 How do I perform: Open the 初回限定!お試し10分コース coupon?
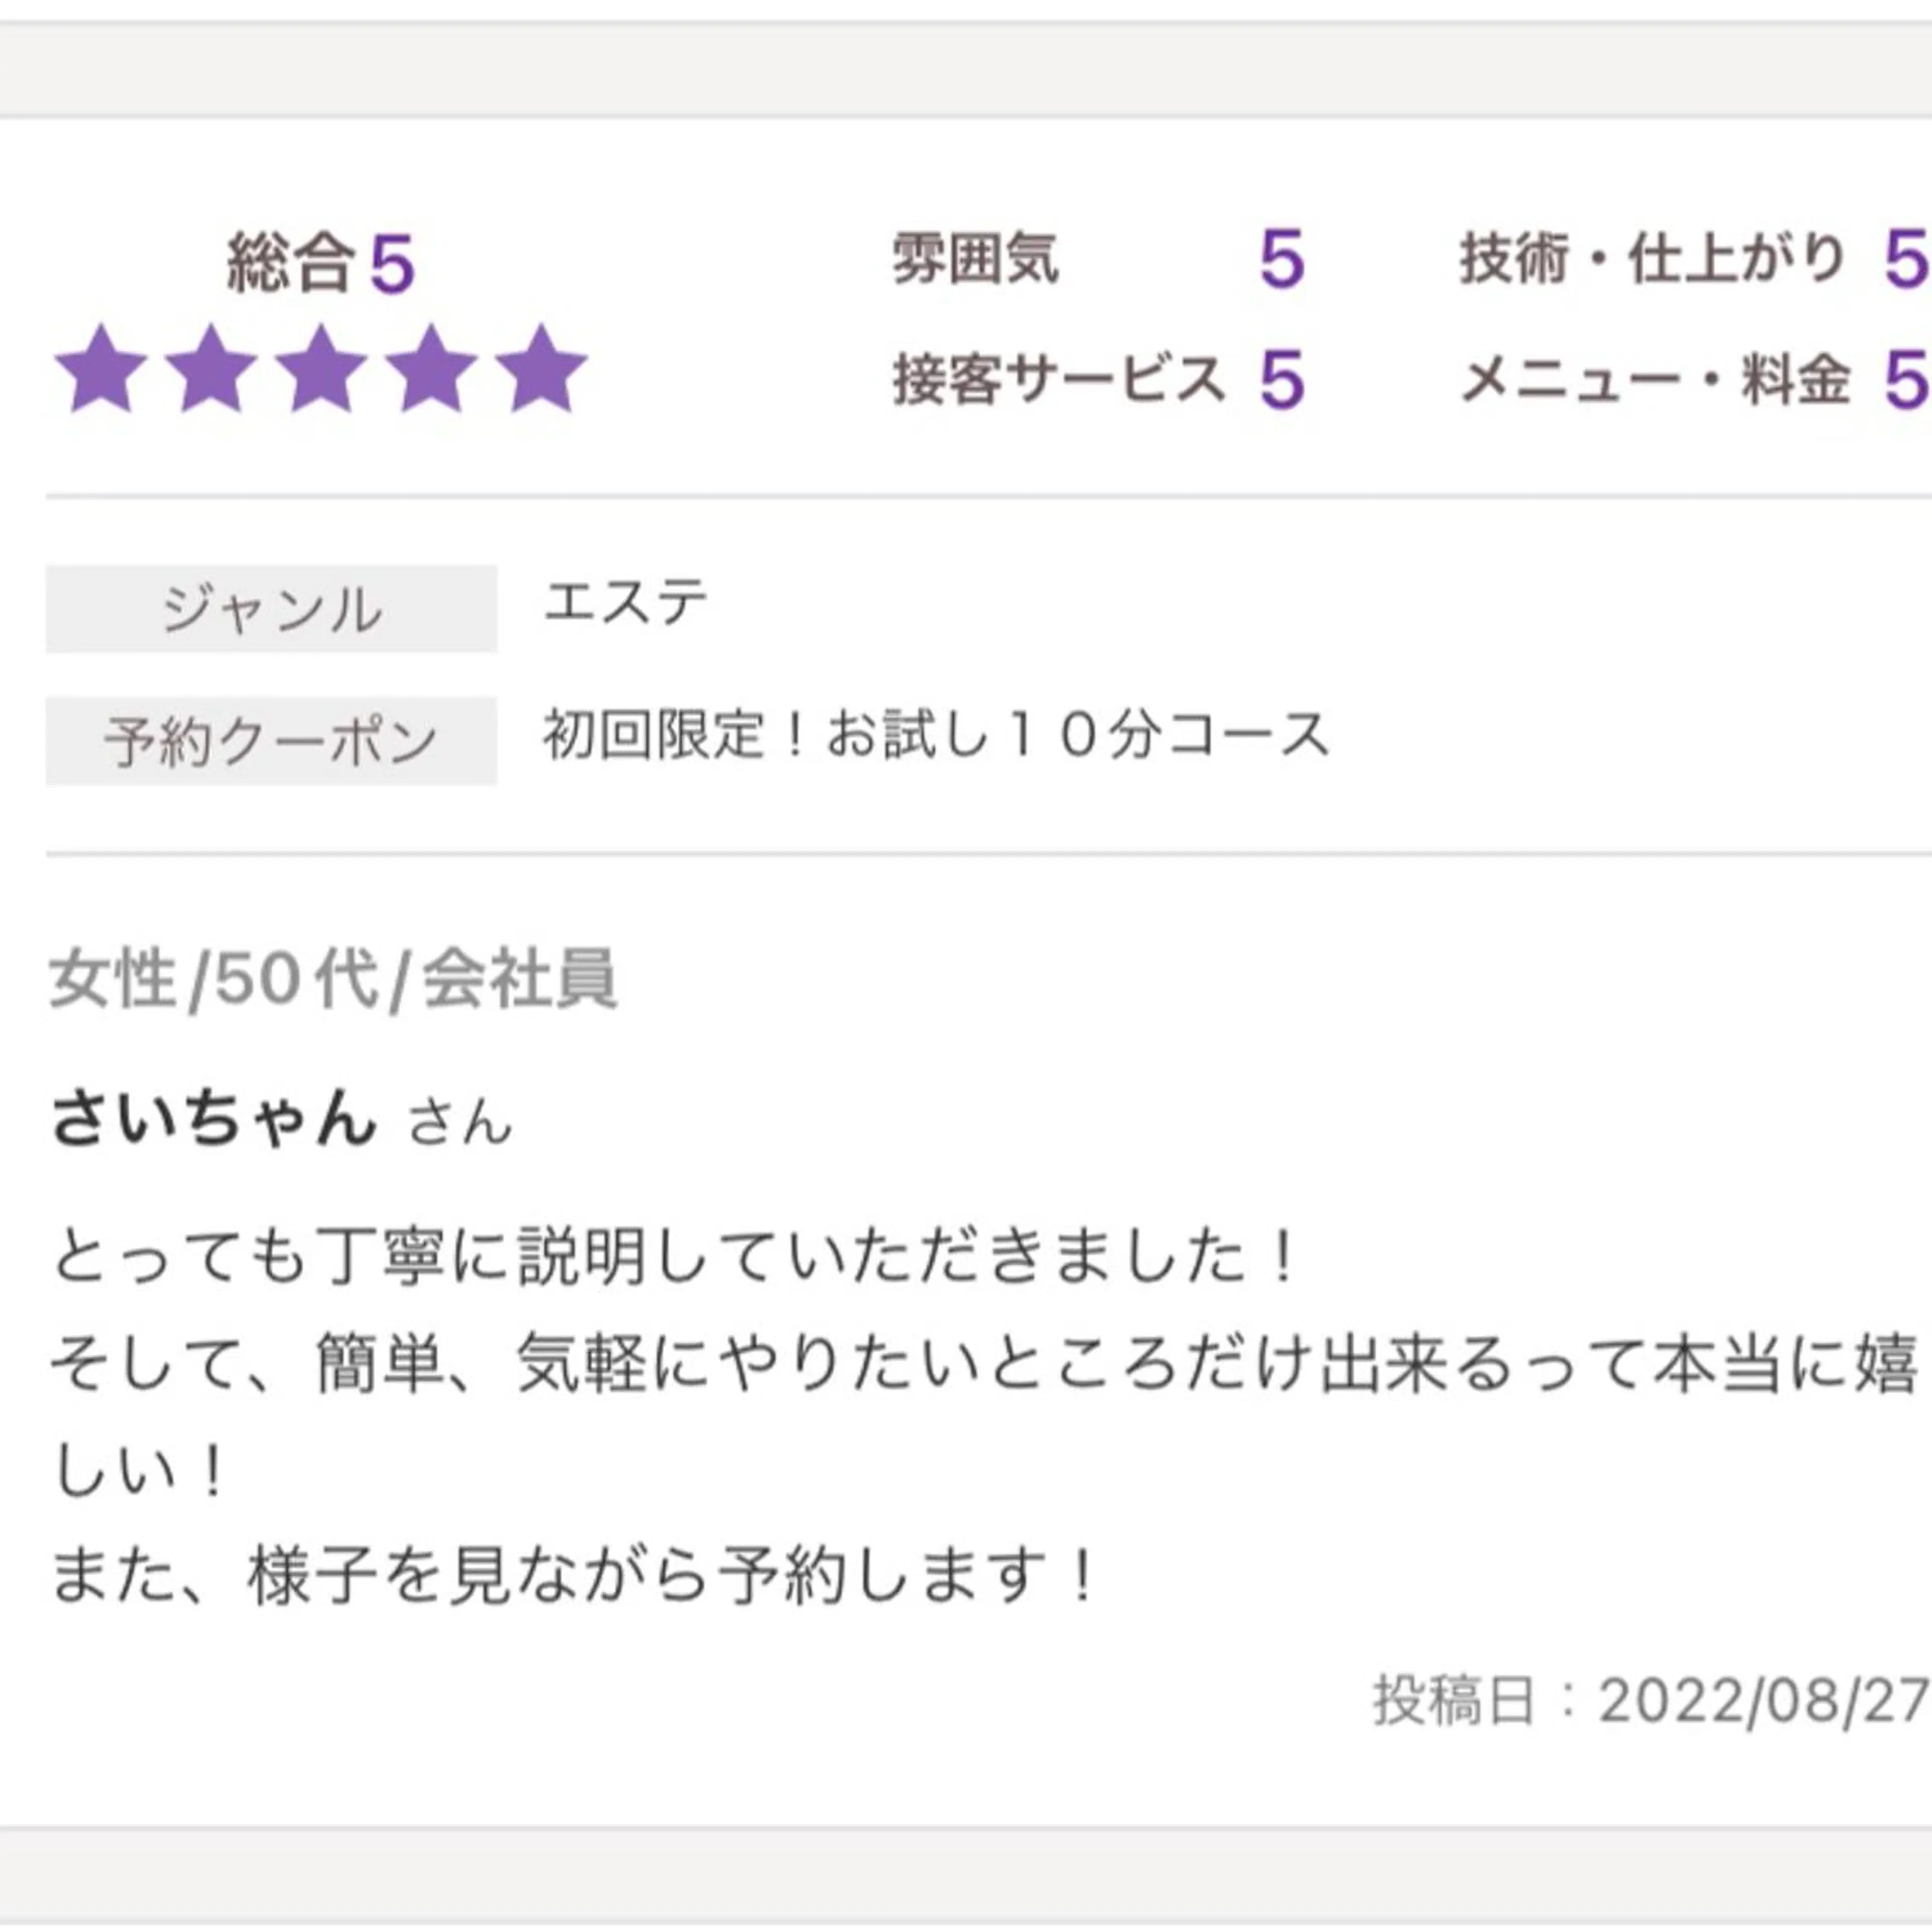pyautogui.click(x=935, y=735)
